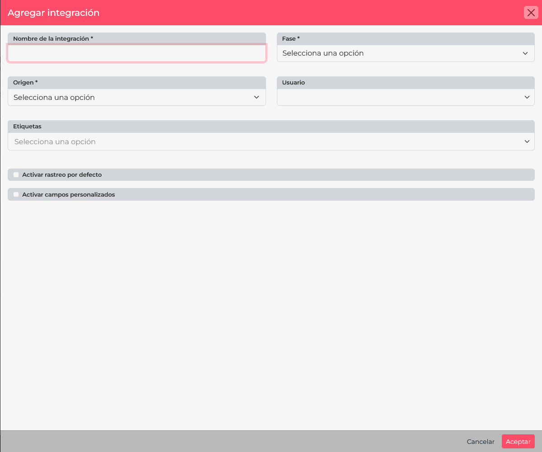Open the Origen dropdown
Viewport: 542px width, 452px height.
click(136, 97)
